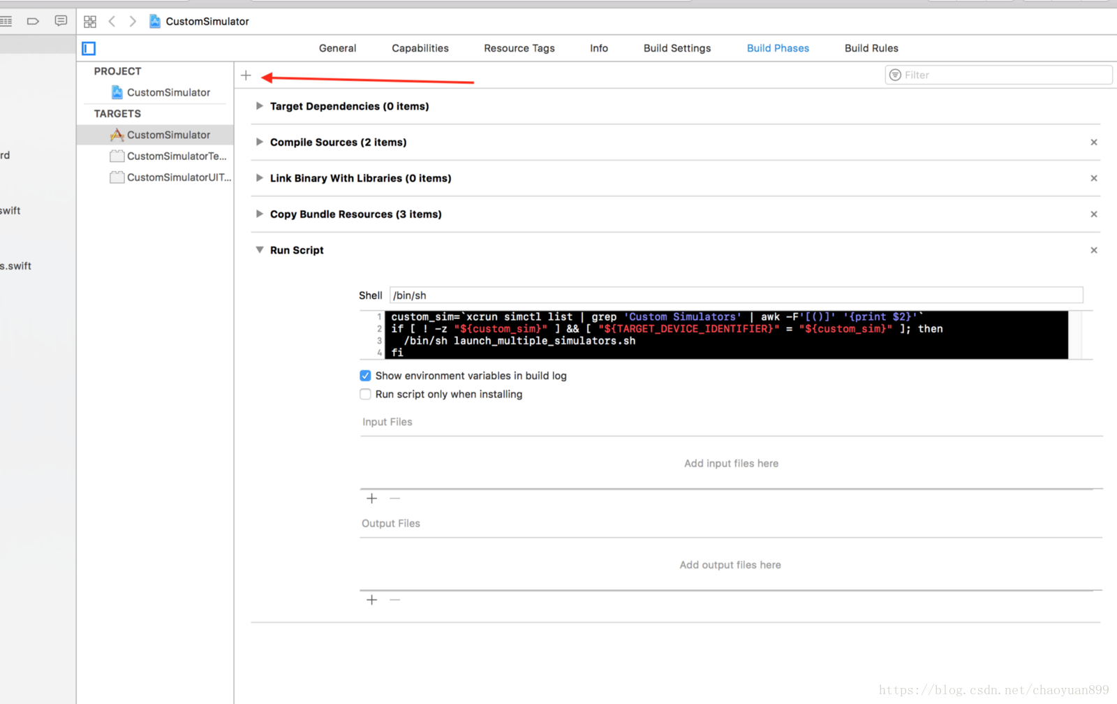
Task: Click the Output Files label
Action: click(391, 523)
